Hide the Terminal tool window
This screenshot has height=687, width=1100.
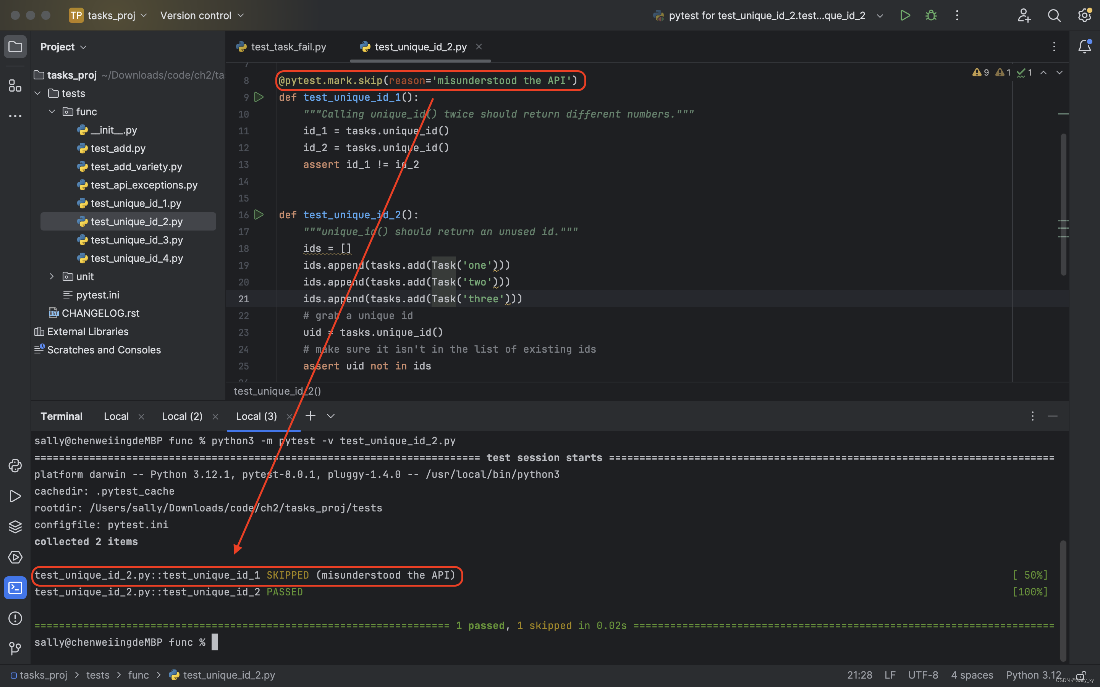1052,416
